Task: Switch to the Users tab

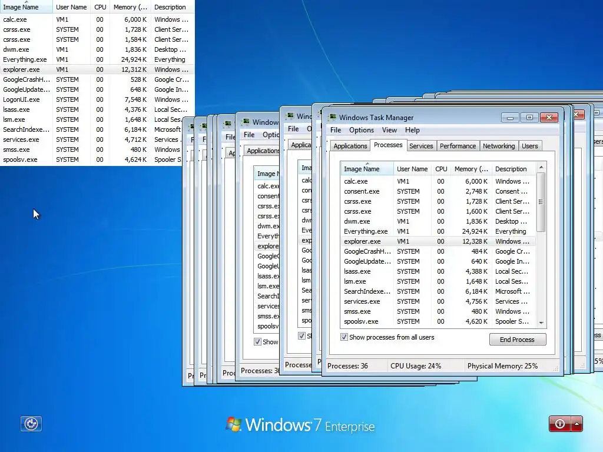Action: pos(530,146)
